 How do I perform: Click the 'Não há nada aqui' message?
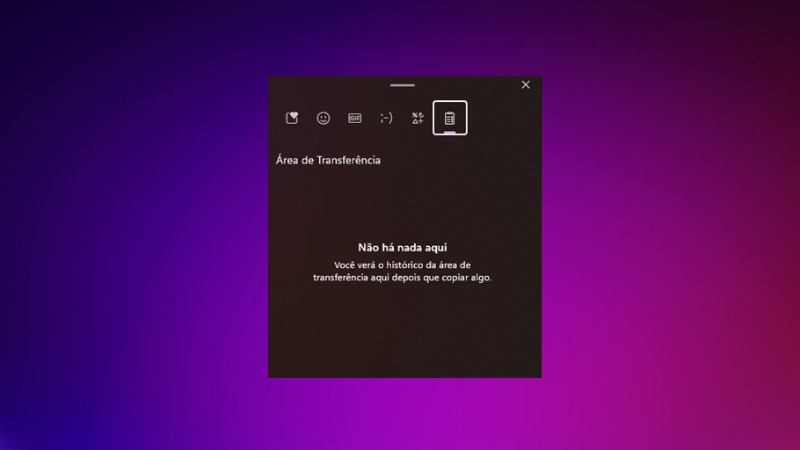coord(403,248)
